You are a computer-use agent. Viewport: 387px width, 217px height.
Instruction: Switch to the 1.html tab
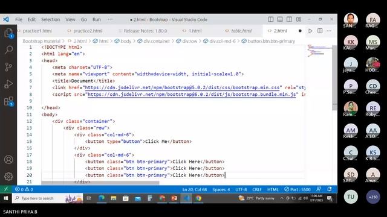point(195,31)
